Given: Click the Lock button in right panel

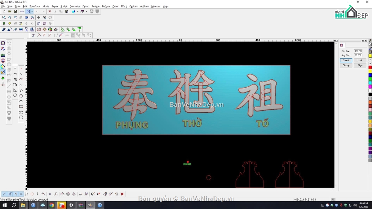Looking at the screenshot, I should click(x=360, y=60).
